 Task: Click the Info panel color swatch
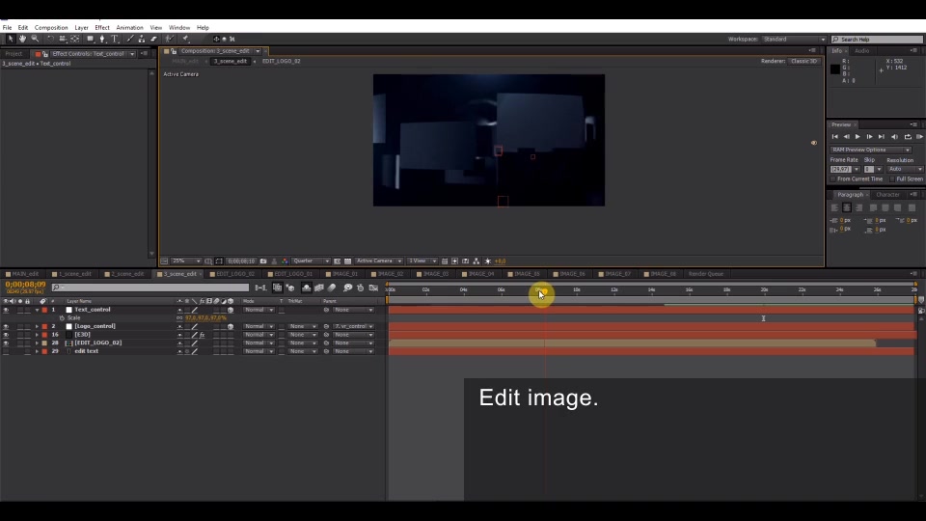coord(835,69)
